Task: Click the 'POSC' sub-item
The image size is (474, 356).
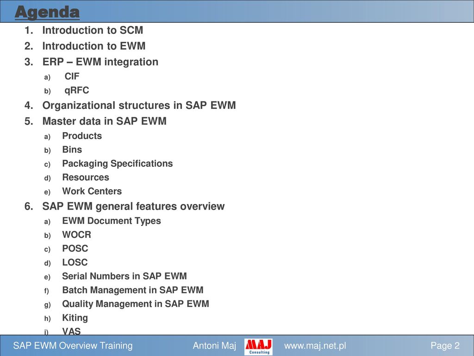Action: click(x=75, y=248)
